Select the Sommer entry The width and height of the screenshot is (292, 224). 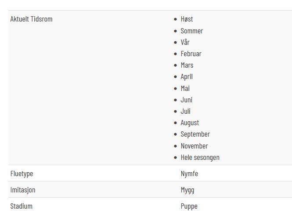(191, 31)
